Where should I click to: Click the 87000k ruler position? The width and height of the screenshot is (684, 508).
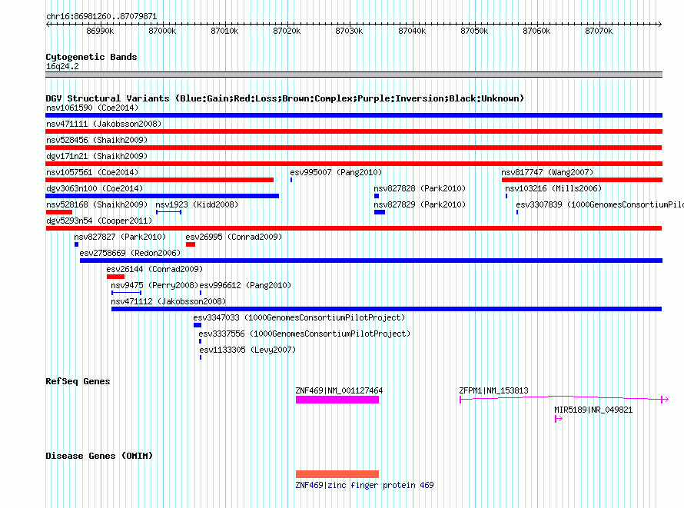coord(162,31)
